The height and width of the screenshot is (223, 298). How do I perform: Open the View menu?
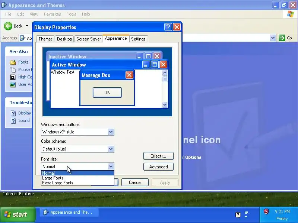tap(34, 14)
